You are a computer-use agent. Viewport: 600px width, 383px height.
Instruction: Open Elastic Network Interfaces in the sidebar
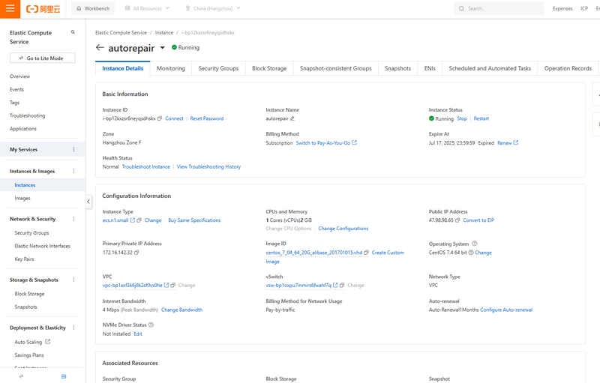[x=43, y=246]
